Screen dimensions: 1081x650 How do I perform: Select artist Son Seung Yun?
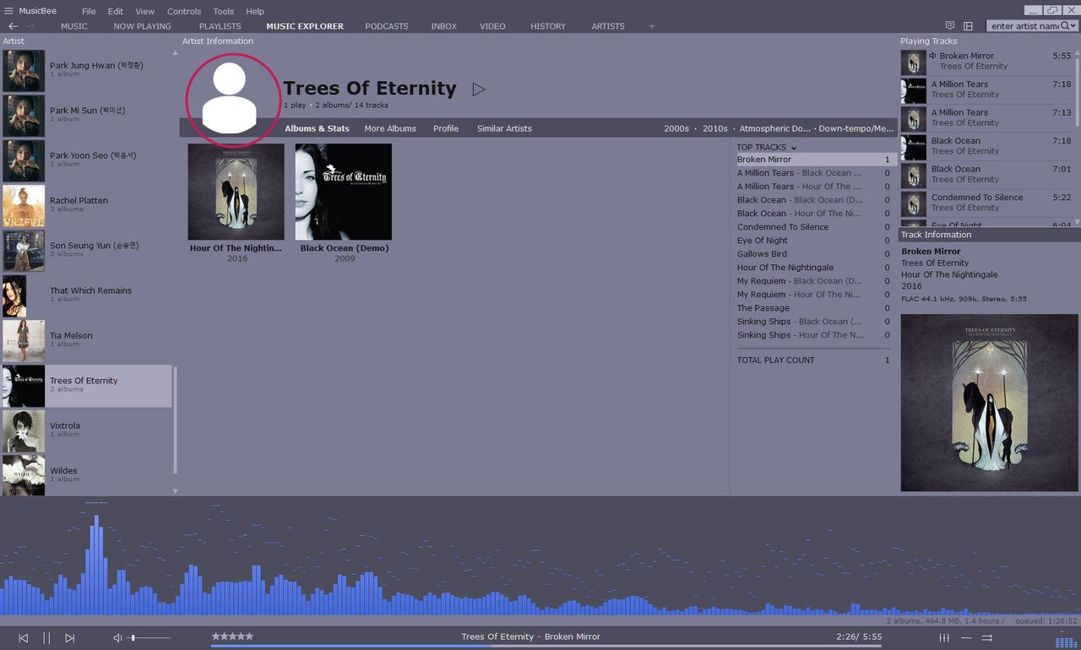[86, 250]
